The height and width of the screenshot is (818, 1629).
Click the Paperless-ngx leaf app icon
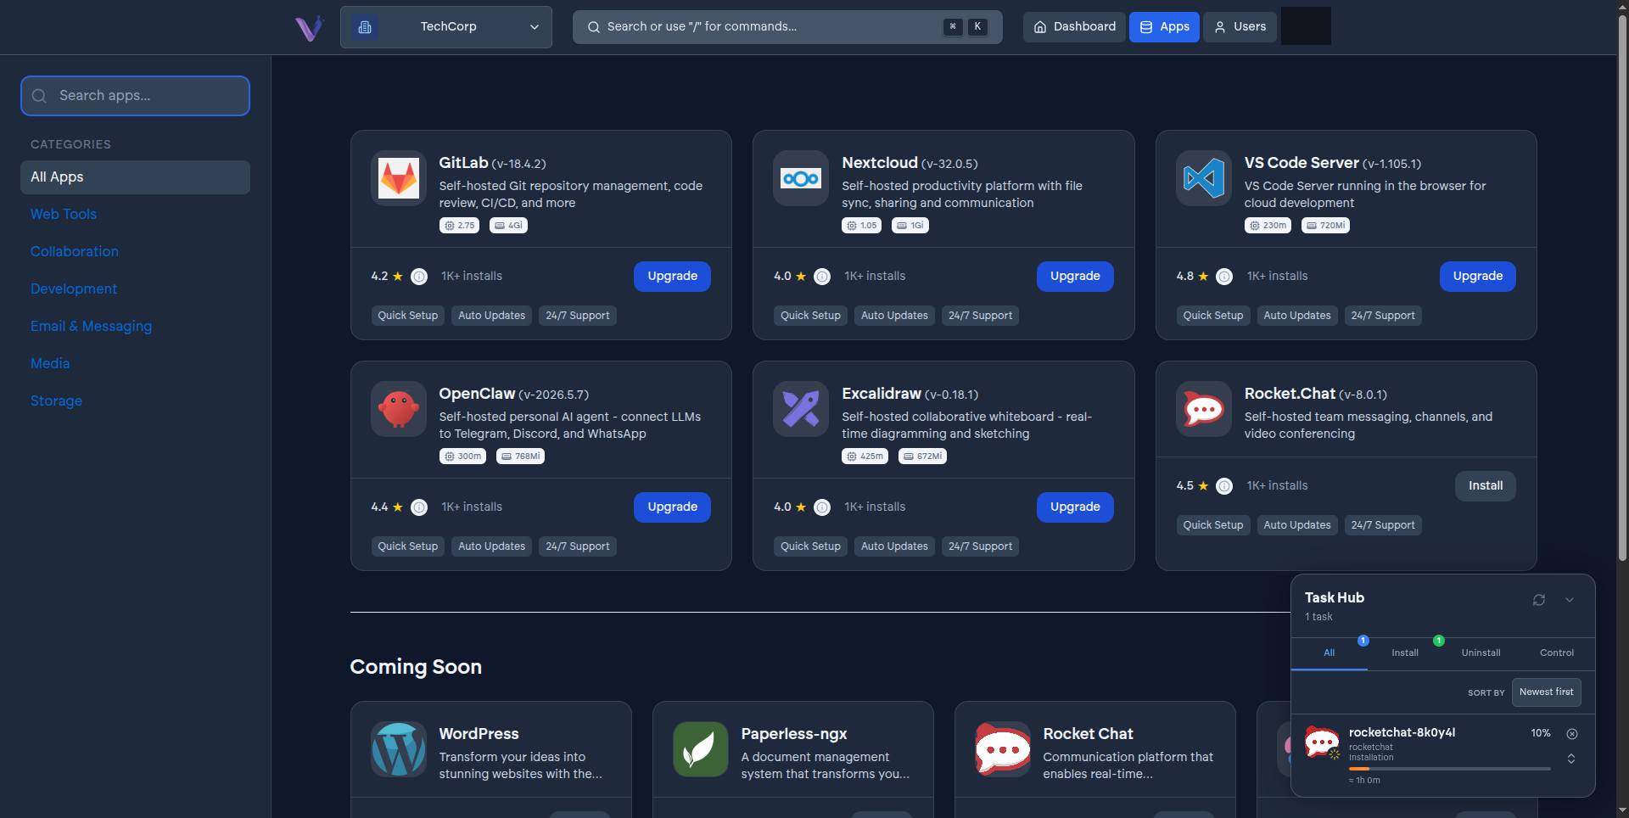pos(701,749)
